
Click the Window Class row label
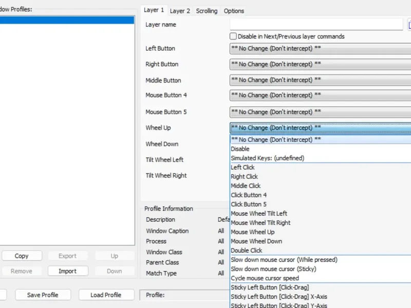coord(164,252)
